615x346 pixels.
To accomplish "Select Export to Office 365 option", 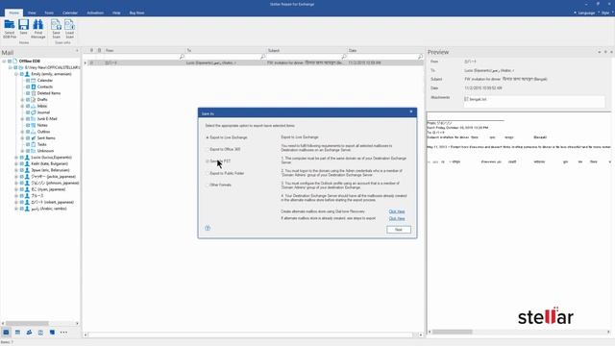I will click(x=223, y=150).
